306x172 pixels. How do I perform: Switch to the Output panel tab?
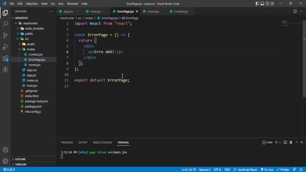(x=83, y=142)
